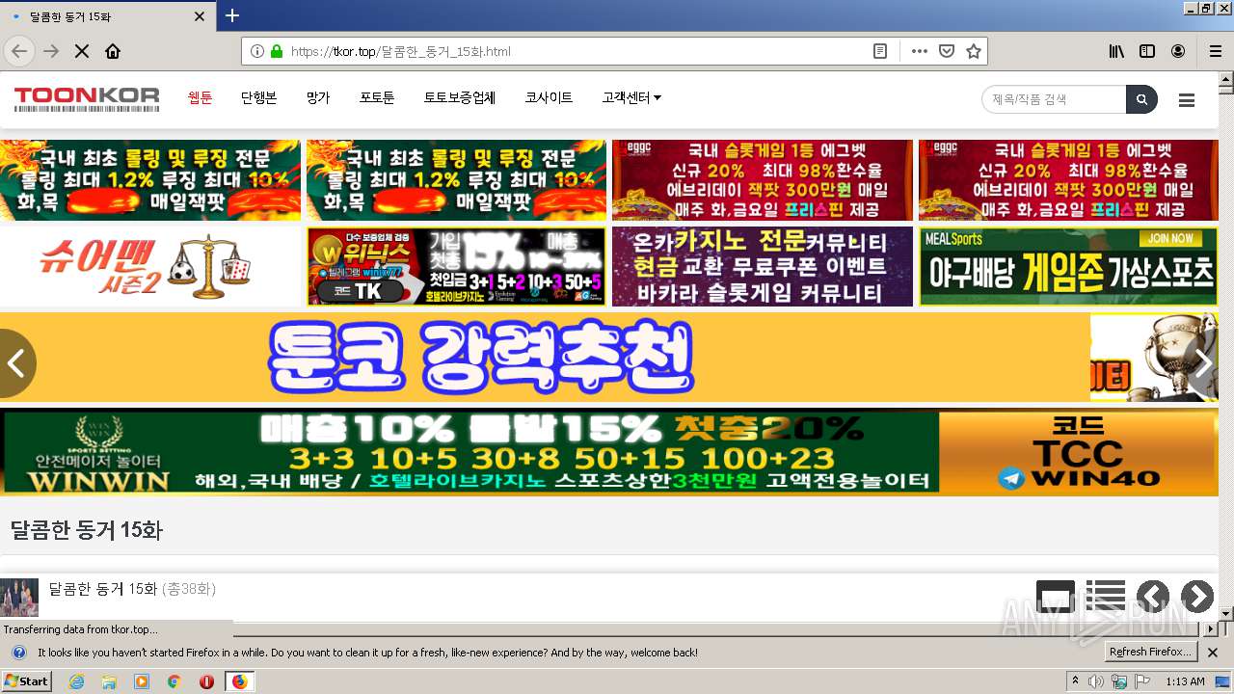The height and width of the screenshot is (694, 1234).
Task: Toggle reader view in address bar
Action: coord(880,51)
